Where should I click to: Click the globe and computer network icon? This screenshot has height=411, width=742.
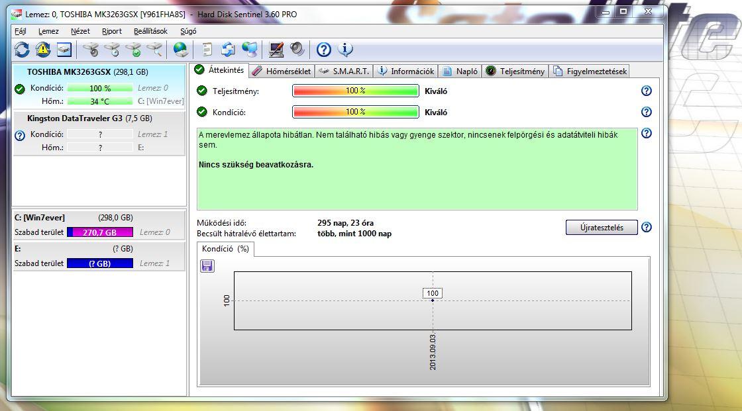(250, 49)
